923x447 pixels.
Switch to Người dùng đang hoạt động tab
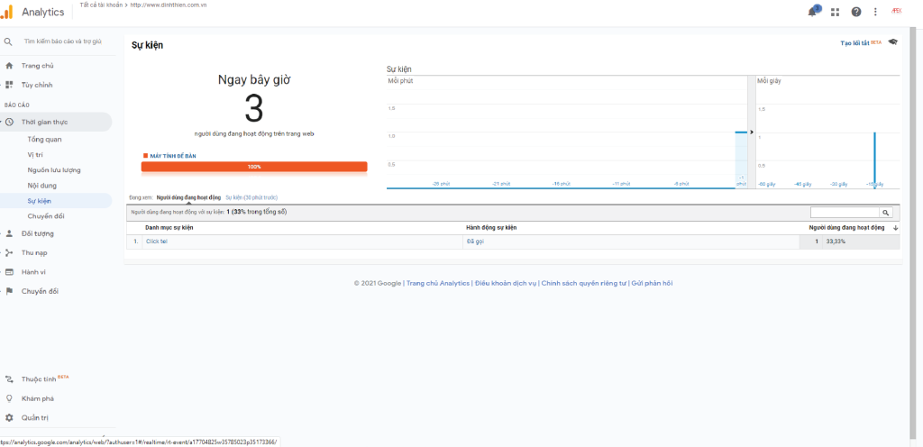point(188,197)
